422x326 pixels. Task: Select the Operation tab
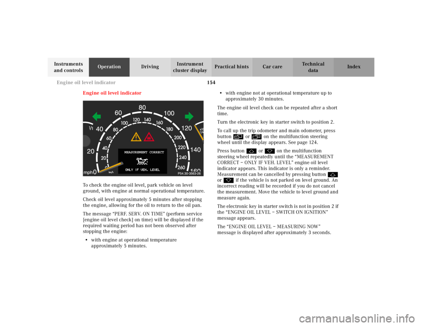pyautogui.click(x=109, y=67)
